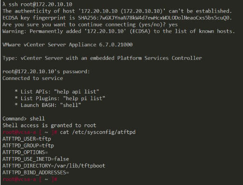Click the ATFTPD_OPTIONS= line
This screenshot has width=243, height=185.
click(25, 152)
